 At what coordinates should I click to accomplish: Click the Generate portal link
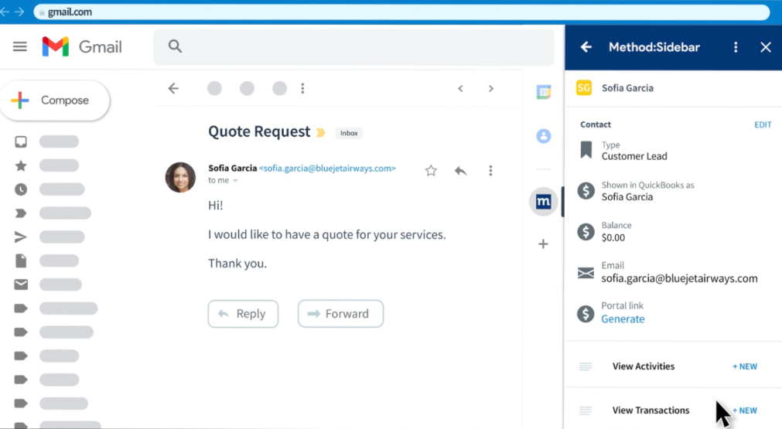click(623, 319)
